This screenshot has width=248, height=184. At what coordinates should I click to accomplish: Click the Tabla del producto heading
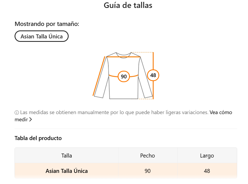(x=38, y=138)
